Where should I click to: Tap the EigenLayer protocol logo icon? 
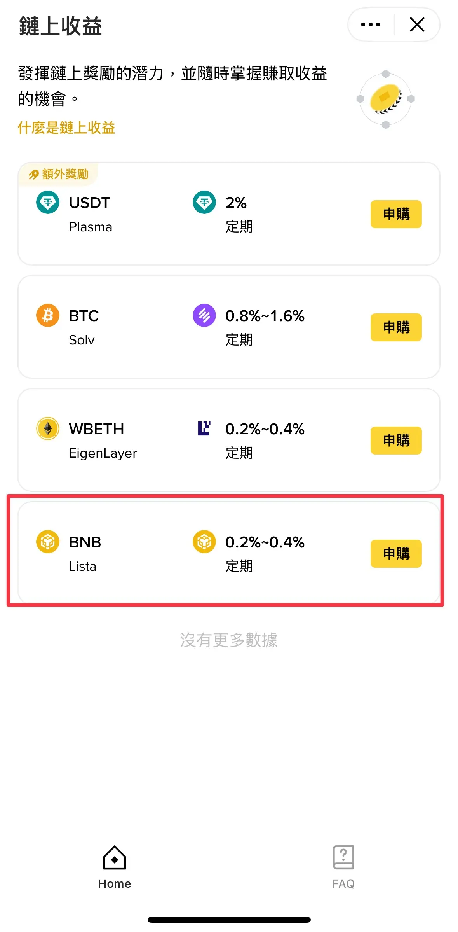pyautogui.click(x=204, y=428)
